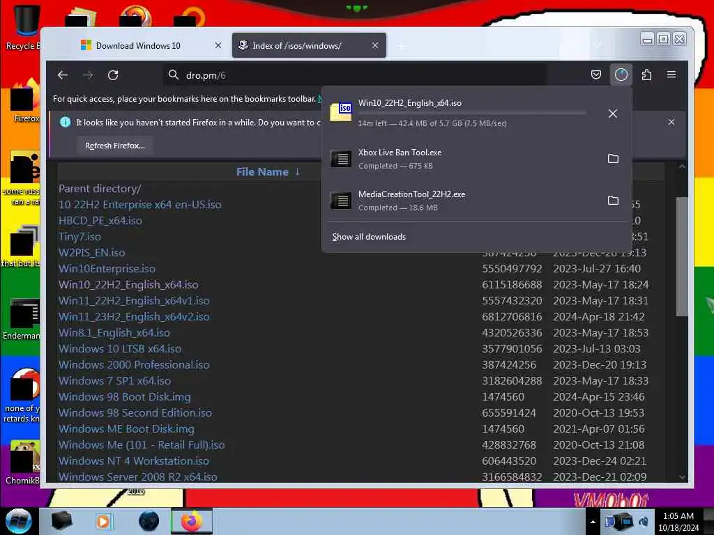Screen dimensions: 714x535
Task: Click Windows NT 4 Workstation.iso link
Action: click(134, 461)
